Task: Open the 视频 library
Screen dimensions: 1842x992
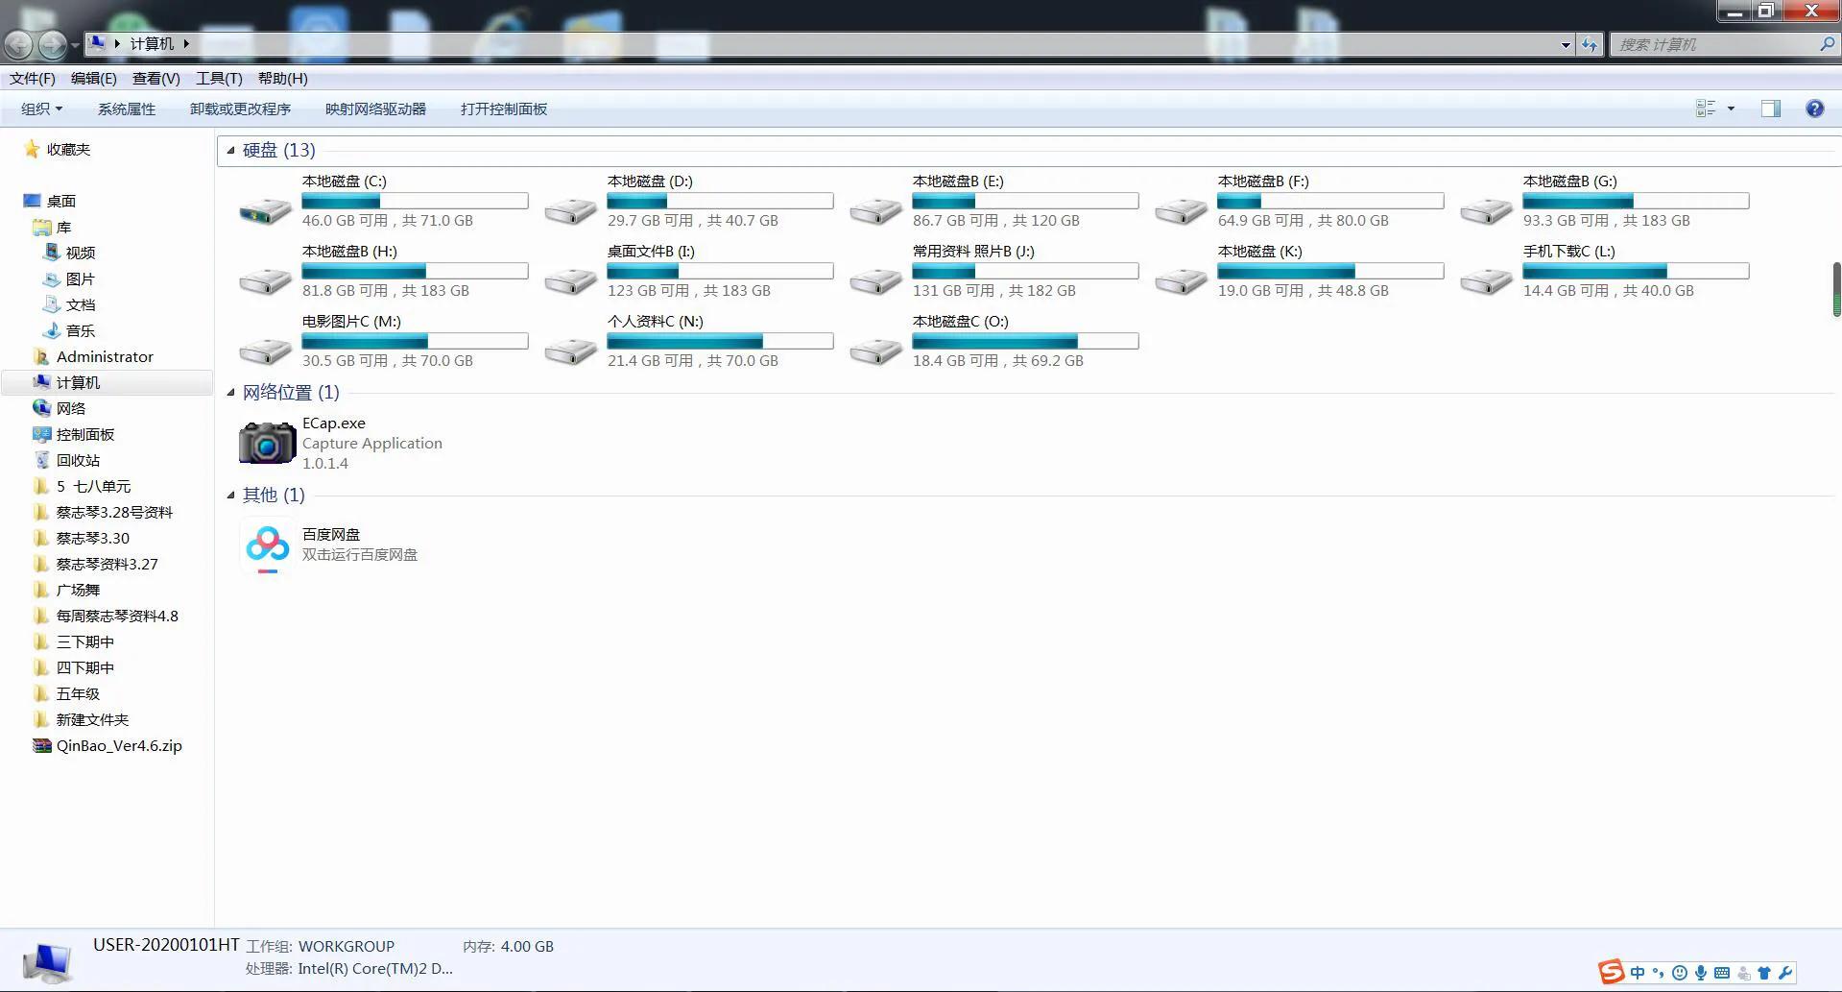Action: tap(81, 253)
